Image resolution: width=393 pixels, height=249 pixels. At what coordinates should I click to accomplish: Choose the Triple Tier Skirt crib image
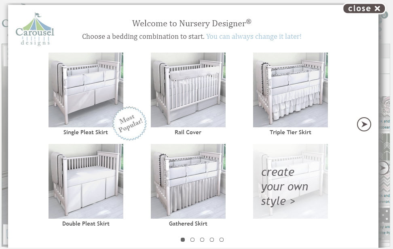(290, 90)
